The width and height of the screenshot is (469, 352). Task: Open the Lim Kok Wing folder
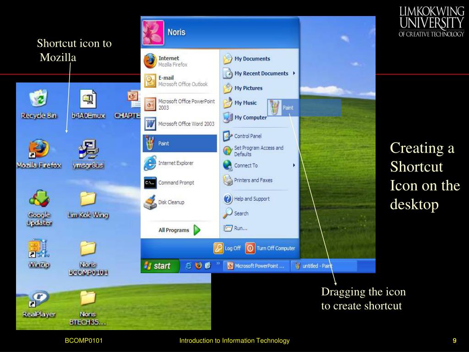(88, 205)
